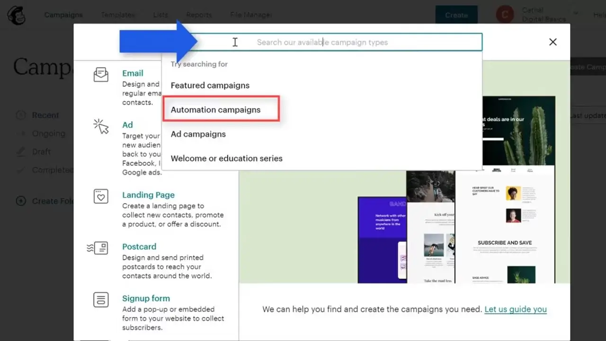Filter by Completed campaigns in sidebar
This screenshot has width=606, height=341.
53,170
